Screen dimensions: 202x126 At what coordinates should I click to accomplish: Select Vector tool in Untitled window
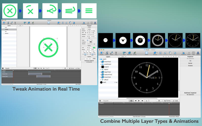point(8,23)
